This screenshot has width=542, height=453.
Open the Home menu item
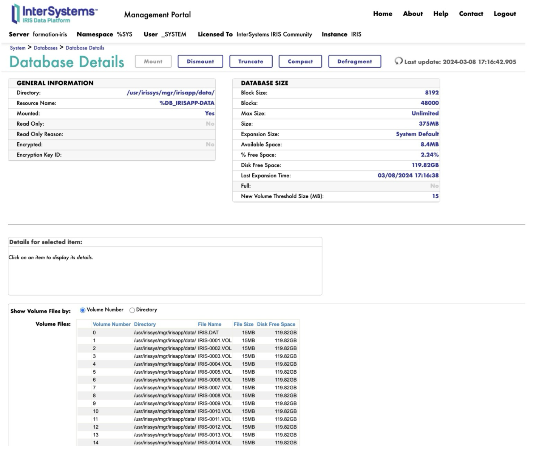pos(383,14)
